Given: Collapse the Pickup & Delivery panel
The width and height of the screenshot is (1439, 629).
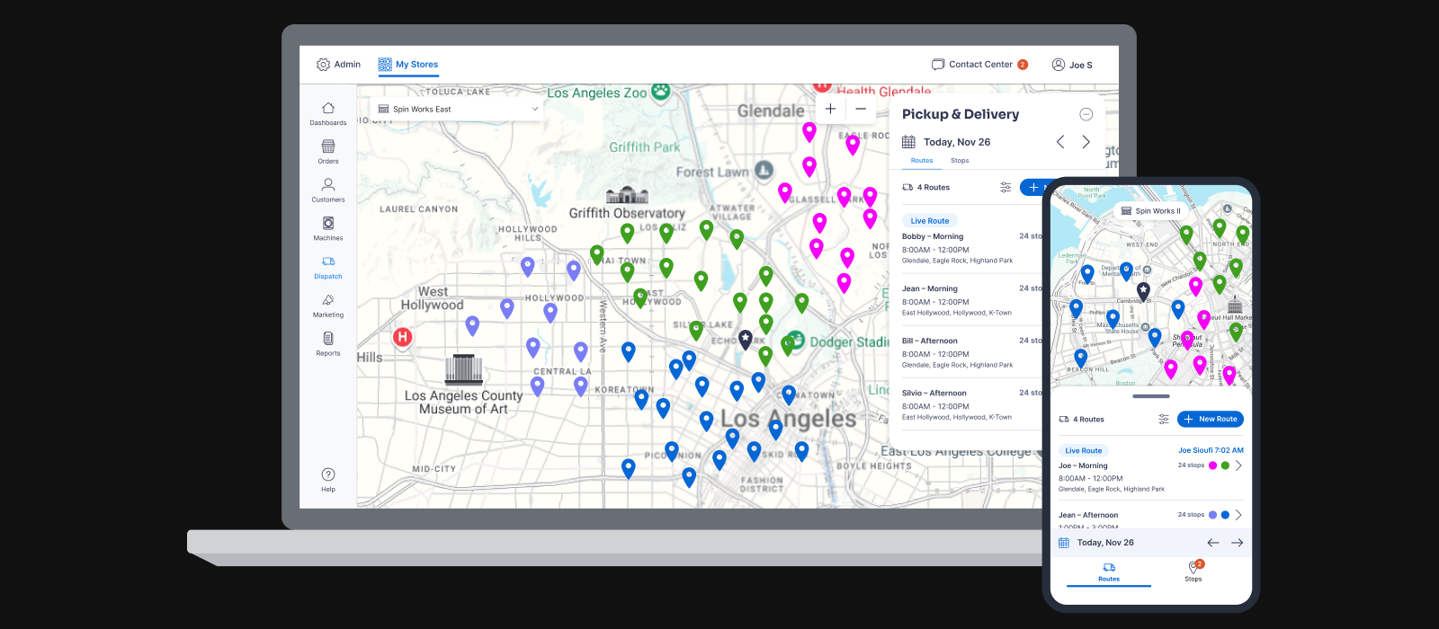Looking at the screenshot, I should point(1086,114).
